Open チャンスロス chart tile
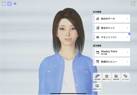Viewport: 137px width, 95px height. [x=125, y=77]
